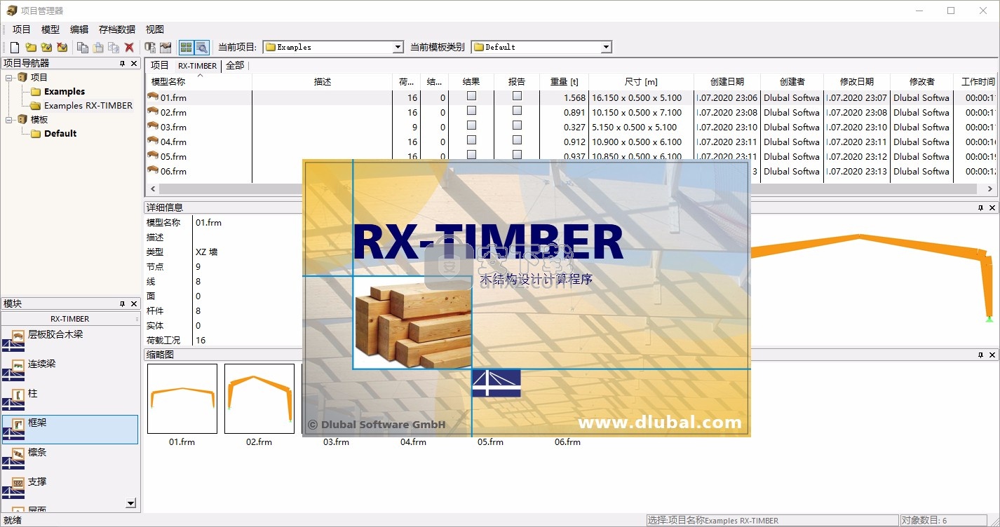Image resolution: width=1000 pixels, height=527 pixels.
Task: Open the 模型 menu
Action: tap(50, 29)
